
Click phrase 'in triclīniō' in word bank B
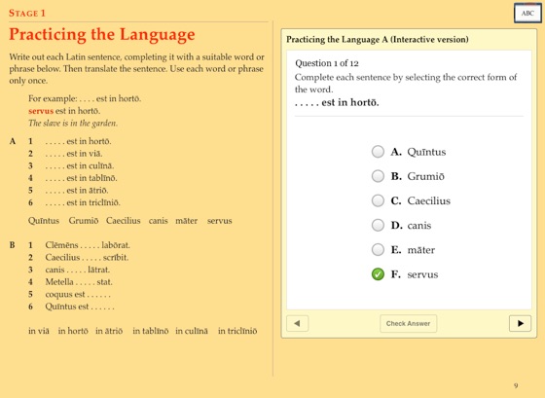(237, 331)
